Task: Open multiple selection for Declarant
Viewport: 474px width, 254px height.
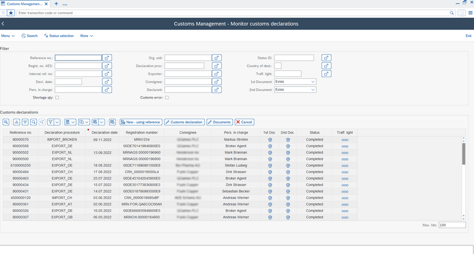Action: [x=217, y=90]
